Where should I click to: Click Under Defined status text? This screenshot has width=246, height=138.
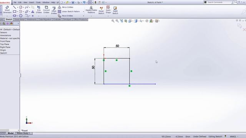[199, 136]
